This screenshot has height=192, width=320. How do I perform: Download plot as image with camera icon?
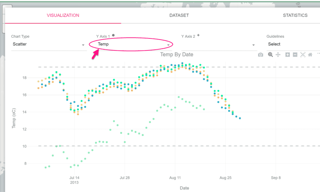coord(260,55)
